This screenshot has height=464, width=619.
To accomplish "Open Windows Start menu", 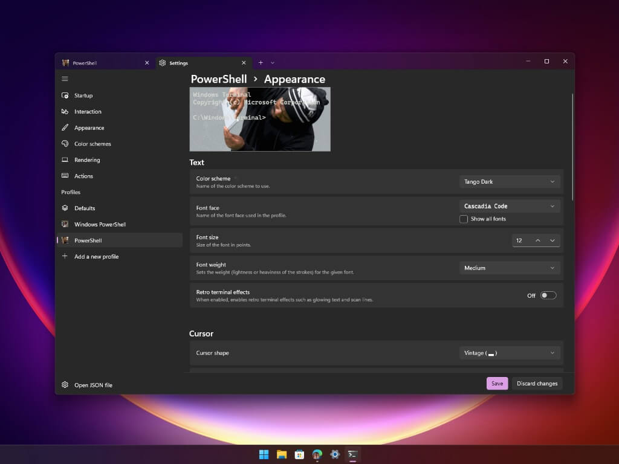I will [264, 454].
